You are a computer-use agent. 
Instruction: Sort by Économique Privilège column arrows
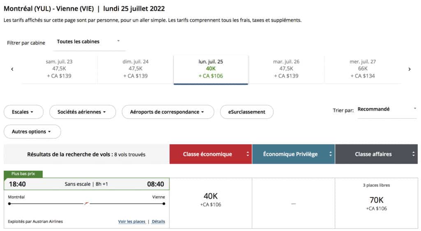tap(330, 154)
